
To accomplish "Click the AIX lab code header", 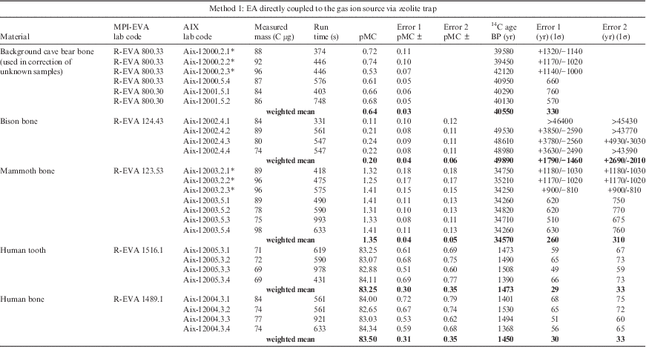I will click(x=198, y=31).
